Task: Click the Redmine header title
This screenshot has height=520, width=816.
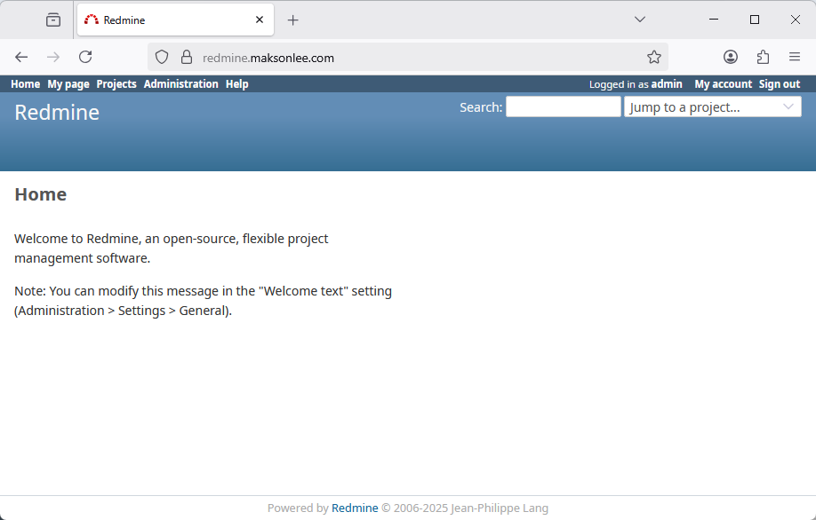Action: coord(57,113)
